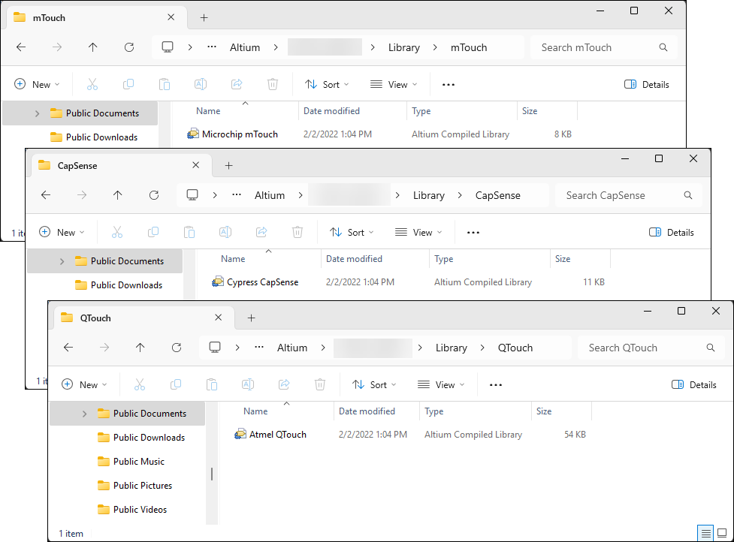Refresh the mTouch folder view
The height and width of the screenshot is (542, 734).
coord(129,47)
